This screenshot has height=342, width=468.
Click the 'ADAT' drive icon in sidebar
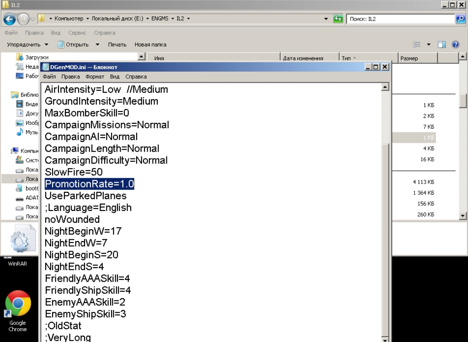(20, 198)
